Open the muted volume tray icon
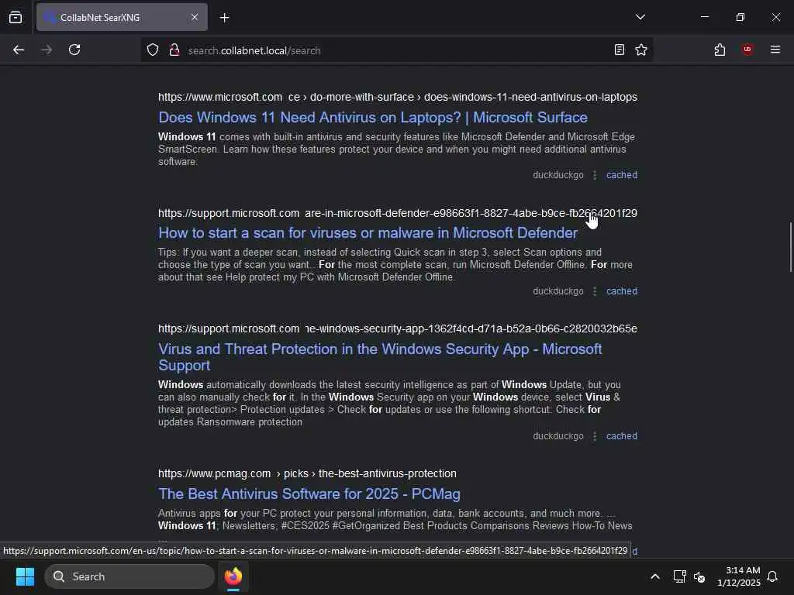Image resolution: width=794 pixels, height=595 pixels. tap(699, 576)
